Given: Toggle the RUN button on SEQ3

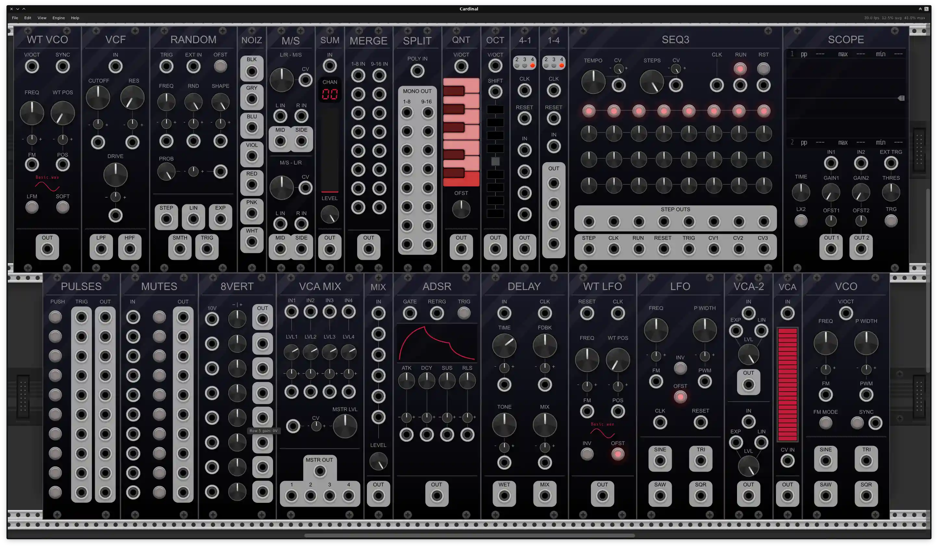Looking at the screenshot, I should [740, 68].
